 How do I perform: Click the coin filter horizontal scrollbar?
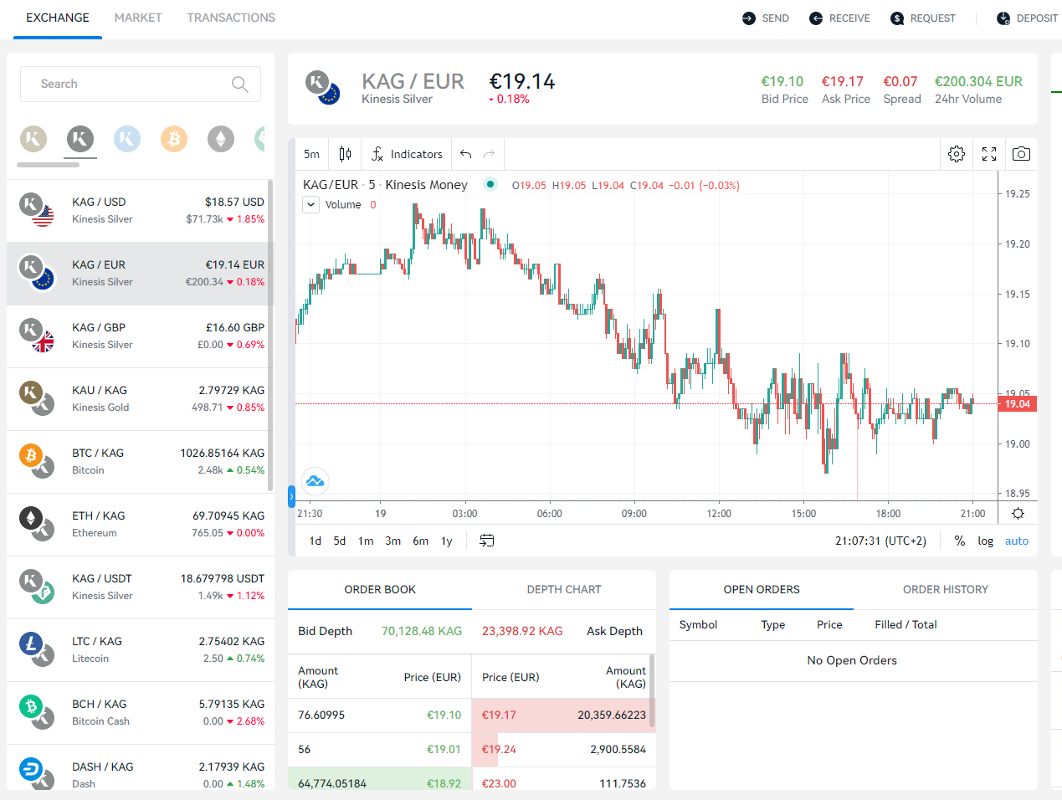coord(48,165)
